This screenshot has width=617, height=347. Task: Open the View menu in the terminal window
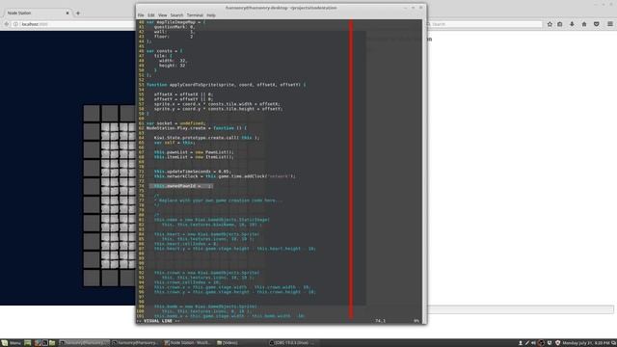click(x=163, y=15)
